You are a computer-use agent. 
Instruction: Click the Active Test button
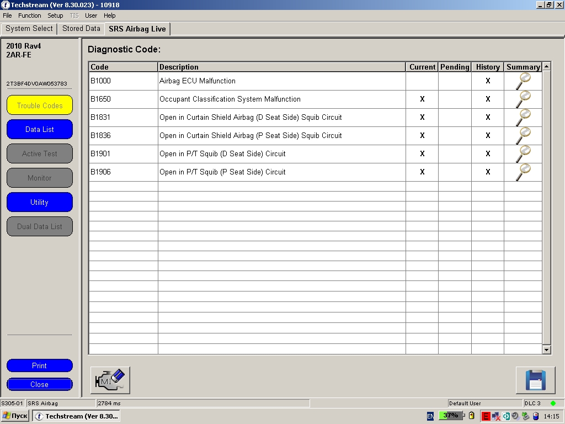[x=40, y=153]
